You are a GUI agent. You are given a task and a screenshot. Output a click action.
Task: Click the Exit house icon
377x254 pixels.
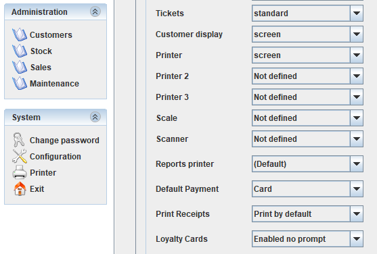click(20, 188)
